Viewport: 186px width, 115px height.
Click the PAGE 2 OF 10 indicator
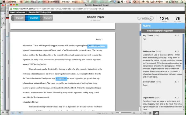point(102,113)
